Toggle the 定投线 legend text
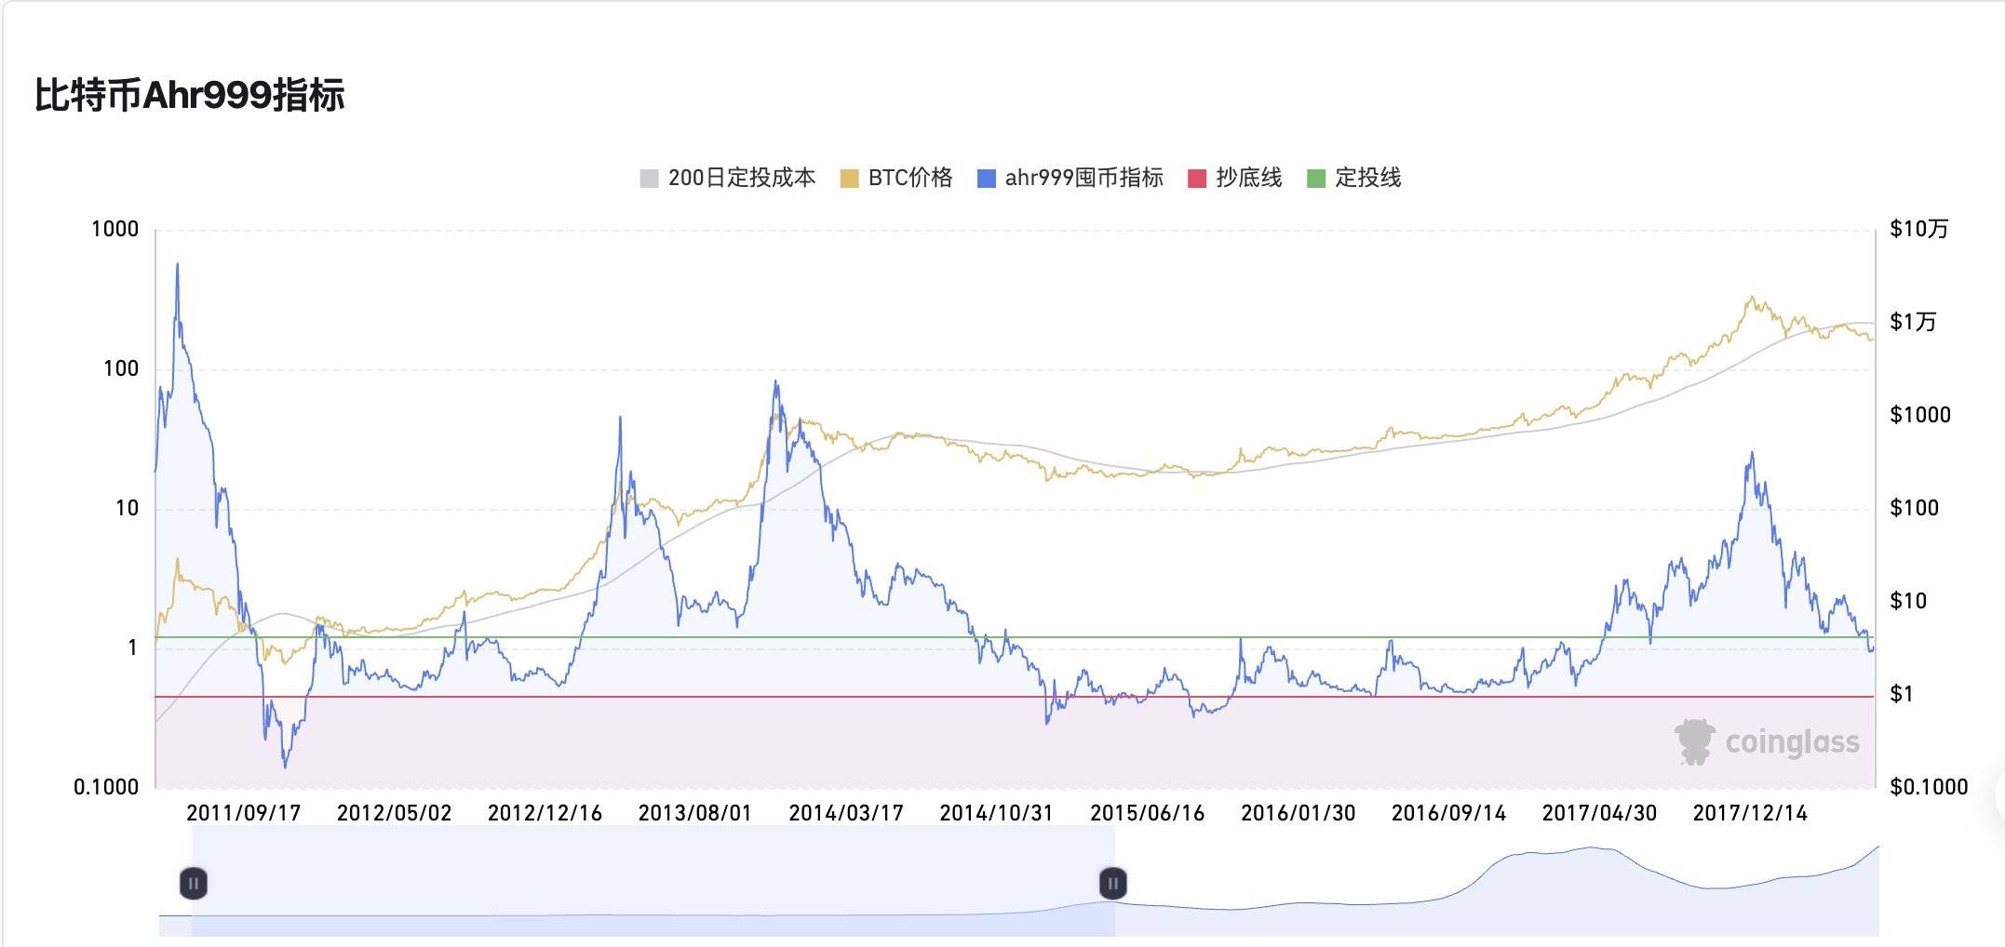This screenshot has width=2005, height=947. (1367, 178)
